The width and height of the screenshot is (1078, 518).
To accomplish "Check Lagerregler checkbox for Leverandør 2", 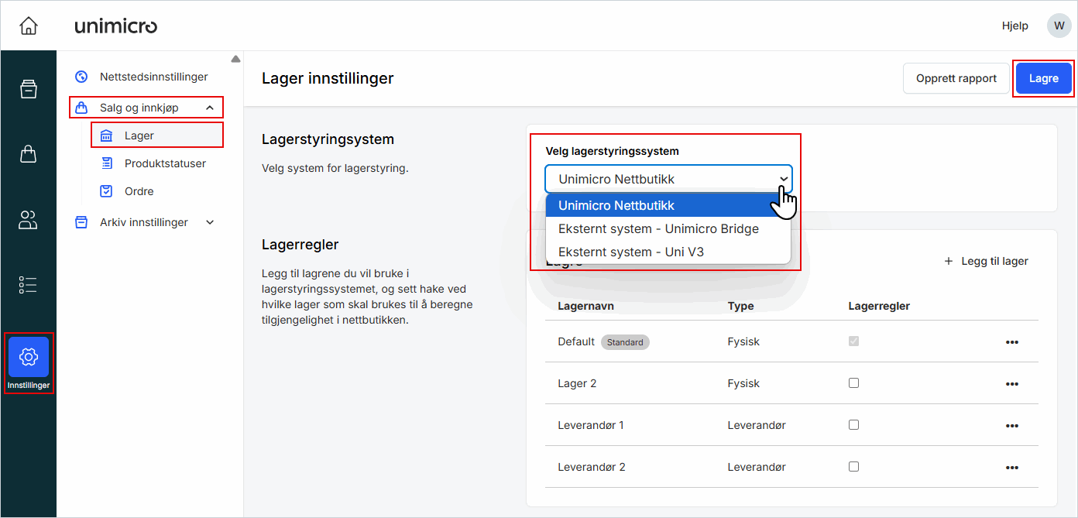I will [853, 466].
